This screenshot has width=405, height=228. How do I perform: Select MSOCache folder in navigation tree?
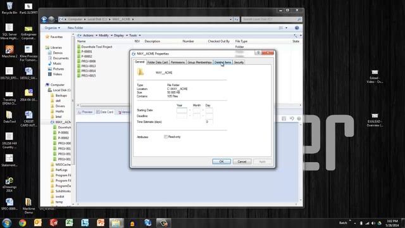[63, 165]
